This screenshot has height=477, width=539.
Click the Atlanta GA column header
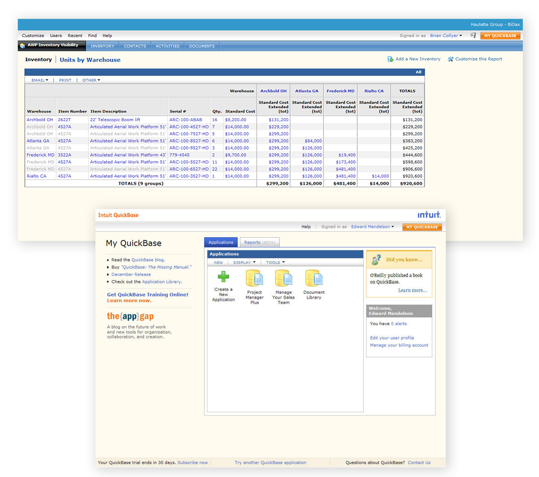pos(307,91)
